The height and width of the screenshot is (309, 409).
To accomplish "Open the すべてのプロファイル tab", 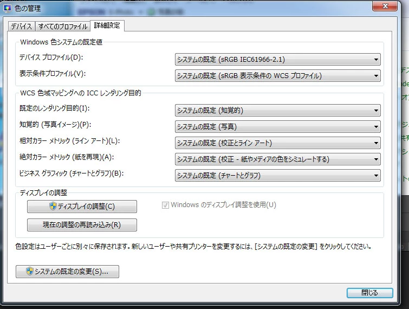I will [x=63, y=27].
